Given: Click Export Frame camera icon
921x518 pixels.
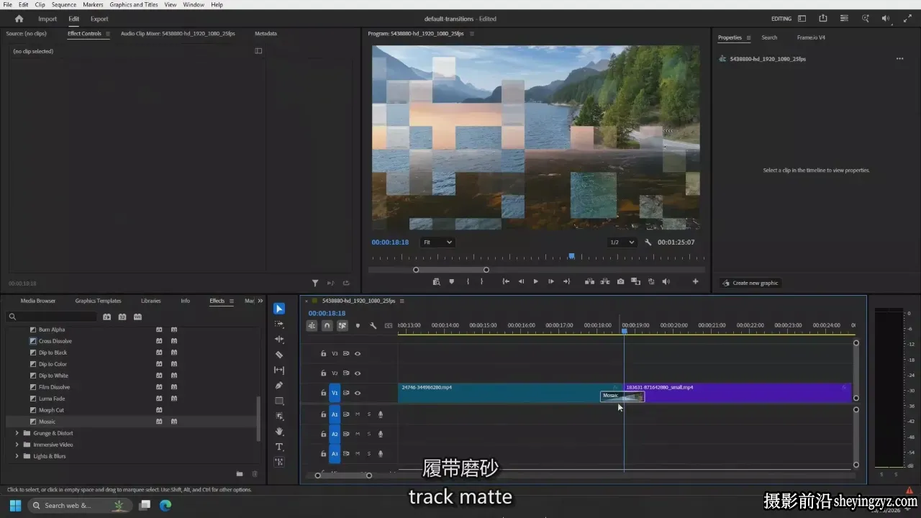Looking at the screenshot, I should click(620, 282).
